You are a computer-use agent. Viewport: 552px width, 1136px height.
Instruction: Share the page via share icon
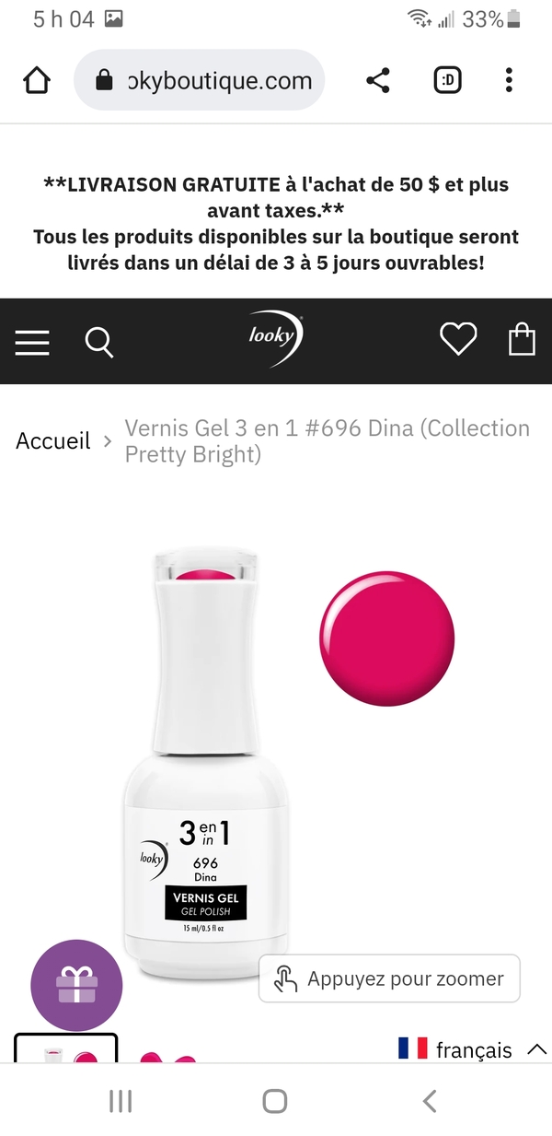(x=378, y=81)
